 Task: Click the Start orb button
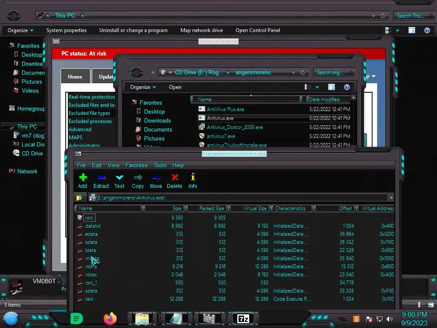11,319
